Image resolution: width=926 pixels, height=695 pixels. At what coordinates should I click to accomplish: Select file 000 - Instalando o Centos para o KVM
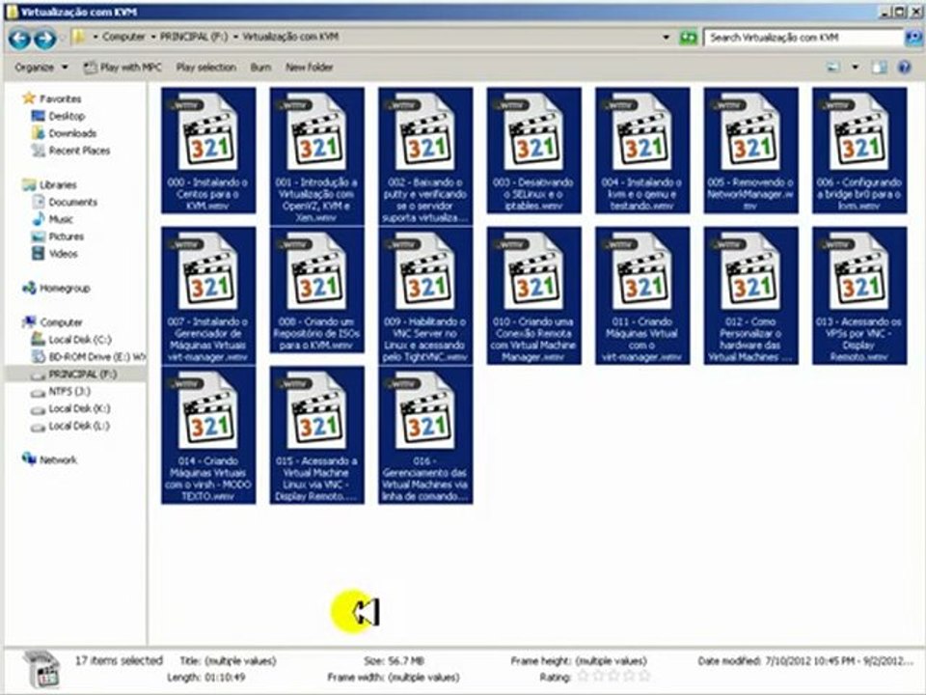[x=208, y=151]
